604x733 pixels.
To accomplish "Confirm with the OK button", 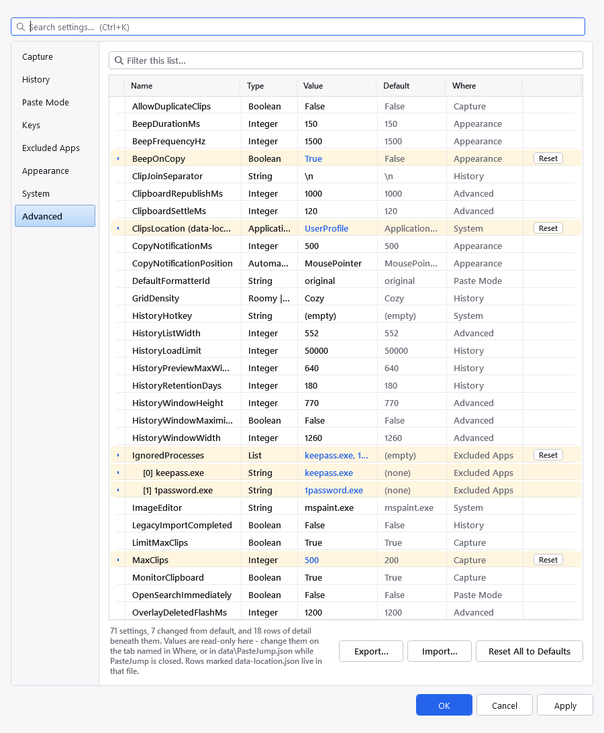I will [x=444, y=705].
